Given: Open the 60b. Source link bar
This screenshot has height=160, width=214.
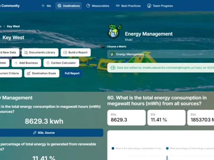Looking at the screenshot, I should click(52, 133).
